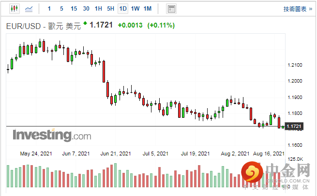Click the 1.1721 current price label on axis

click(294, 126)
